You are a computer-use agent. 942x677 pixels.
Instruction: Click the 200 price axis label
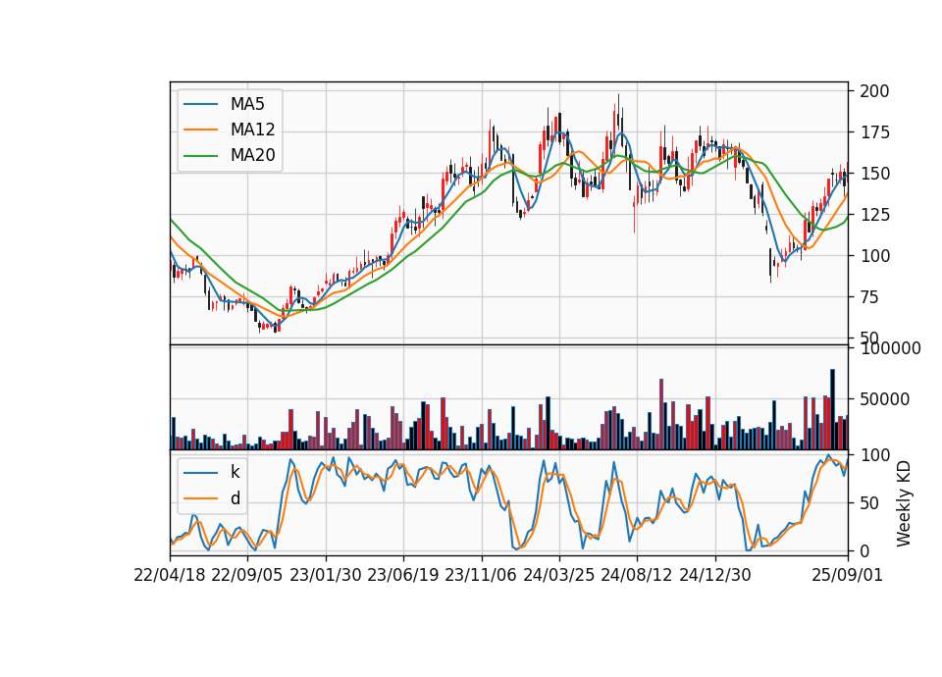tap(874, 91)
